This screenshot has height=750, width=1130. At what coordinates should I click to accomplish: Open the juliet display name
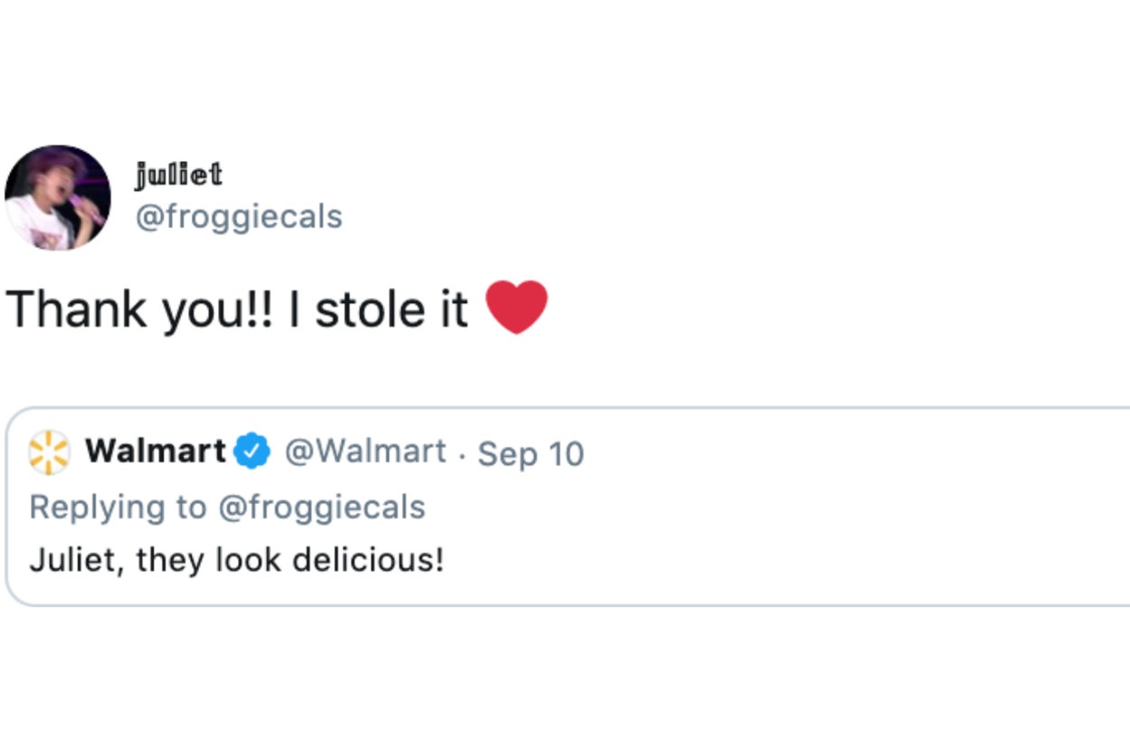tap(178, 174)
